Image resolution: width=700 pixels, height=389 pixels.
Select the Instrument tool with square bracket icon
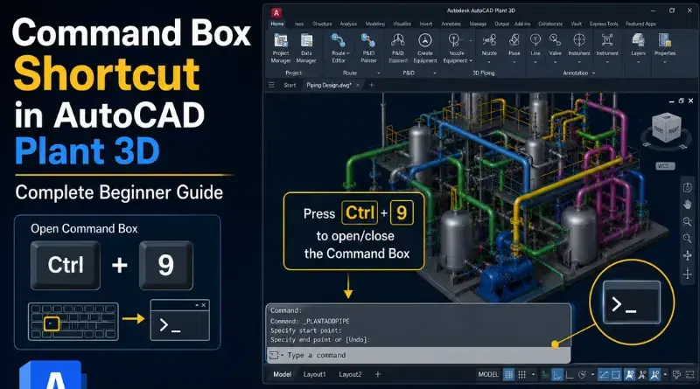[607, 45]
